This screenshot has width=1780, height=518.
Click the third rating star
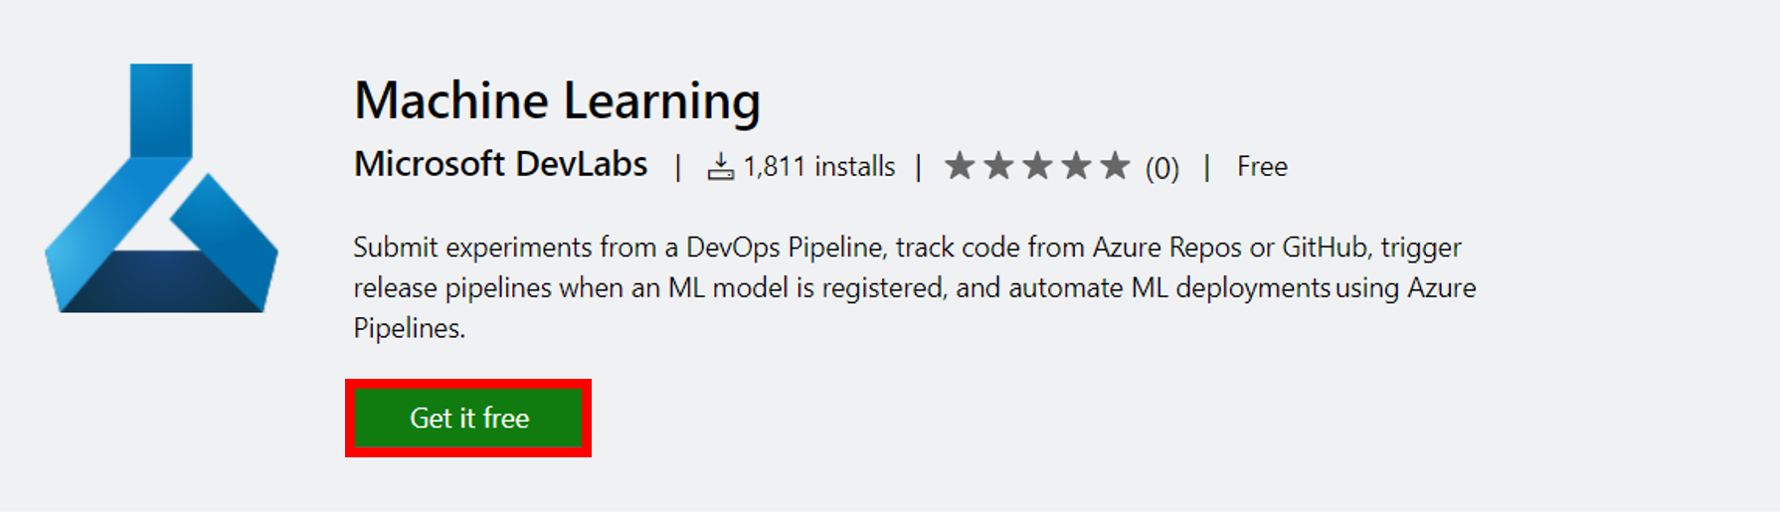tap(1037, 165)
